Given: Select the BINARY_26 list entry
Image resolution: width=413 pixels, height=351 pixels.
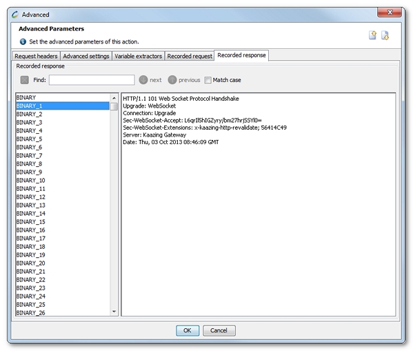Looking at the screenshot, I should pyautogui.click(x=63, y=313).
